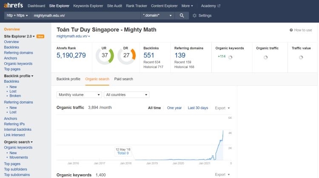Switch to Organic search tab
This screenshot has height=178, width=319.
pos(97,79)
